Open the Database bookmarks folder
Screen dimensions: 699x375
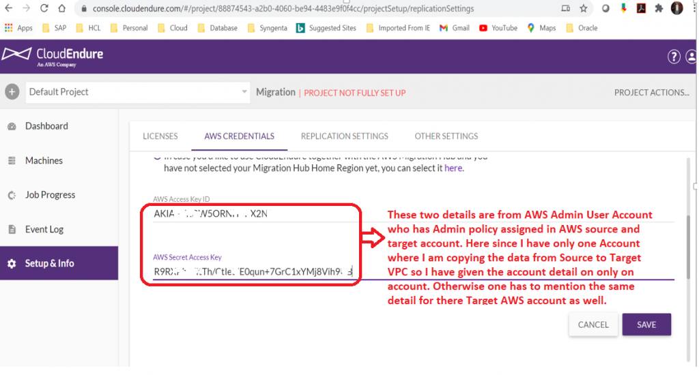click(x=218, y=28)
